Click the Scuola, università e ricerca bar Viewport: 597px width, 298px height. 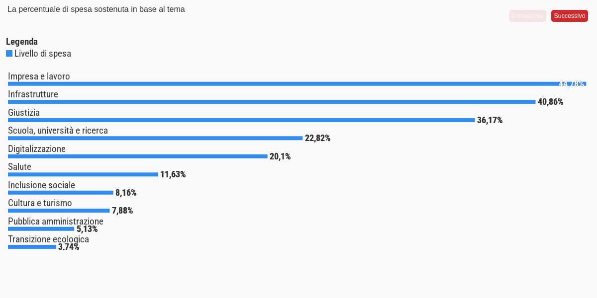tap(155, 138)
